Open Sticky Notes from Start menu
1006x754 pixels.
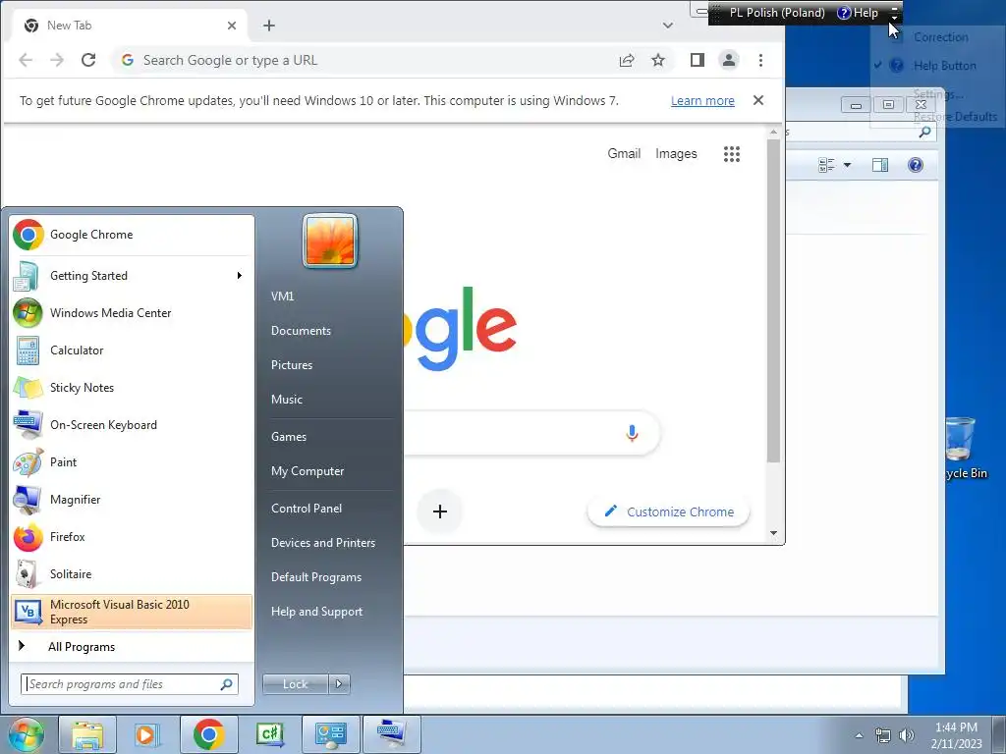132,387
